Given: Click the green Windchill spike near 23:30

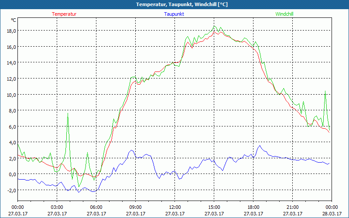Looking at the screenshot, I should point(325,91).
